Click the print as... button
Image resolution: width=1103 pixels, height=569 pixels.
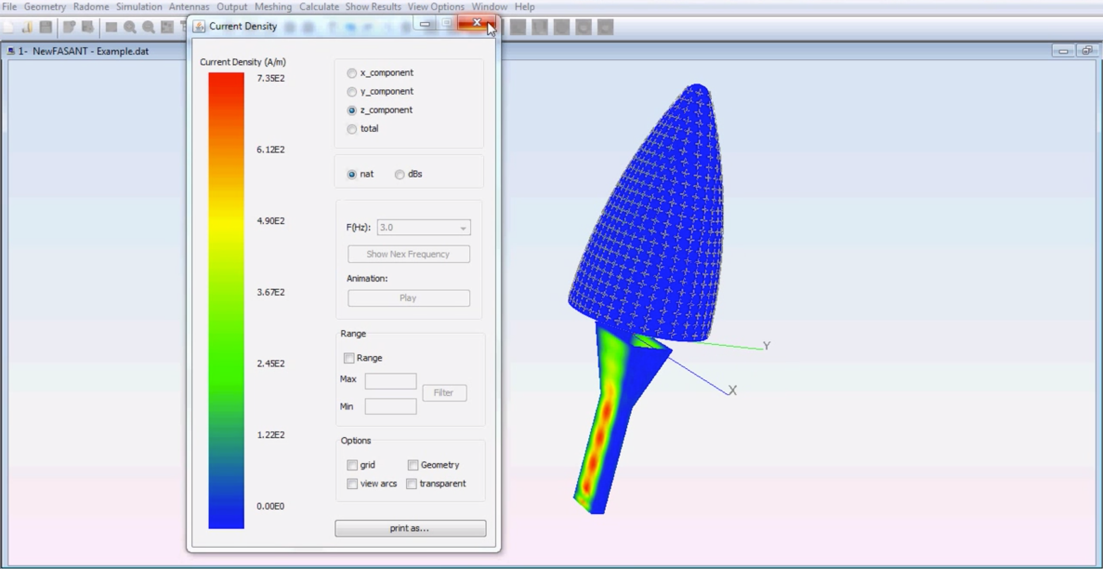tap(410, 528)
